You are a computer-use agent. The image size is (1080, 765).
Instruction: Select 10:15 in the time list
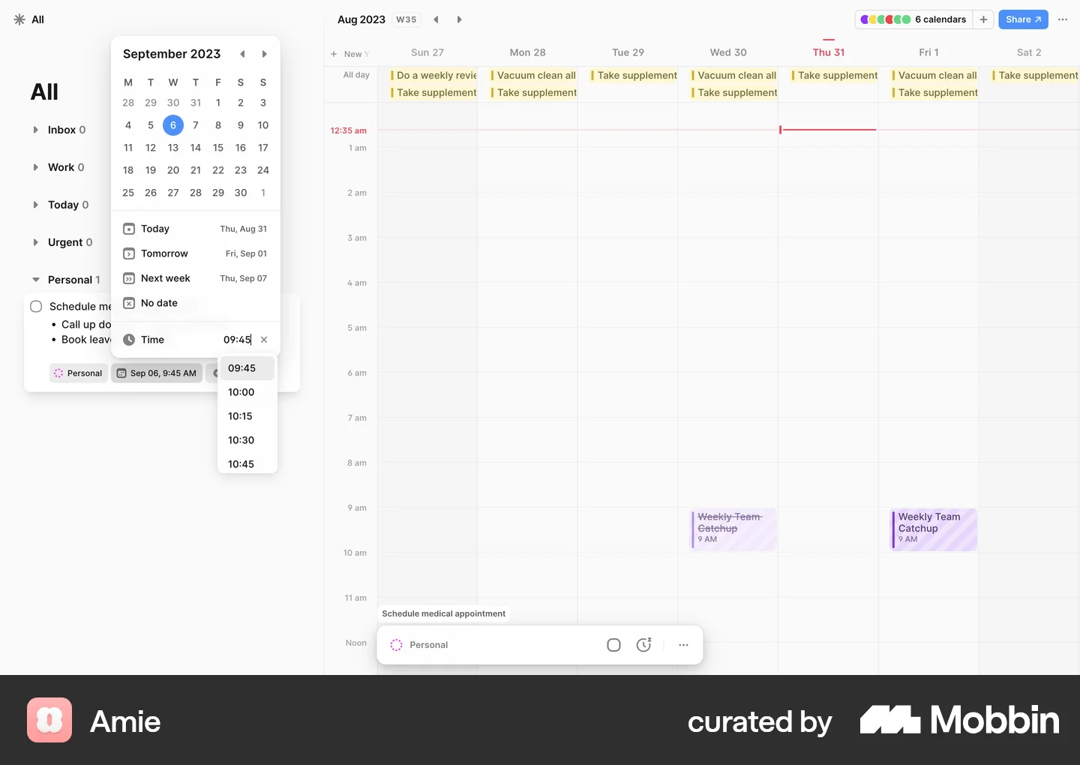pos(247,416)
